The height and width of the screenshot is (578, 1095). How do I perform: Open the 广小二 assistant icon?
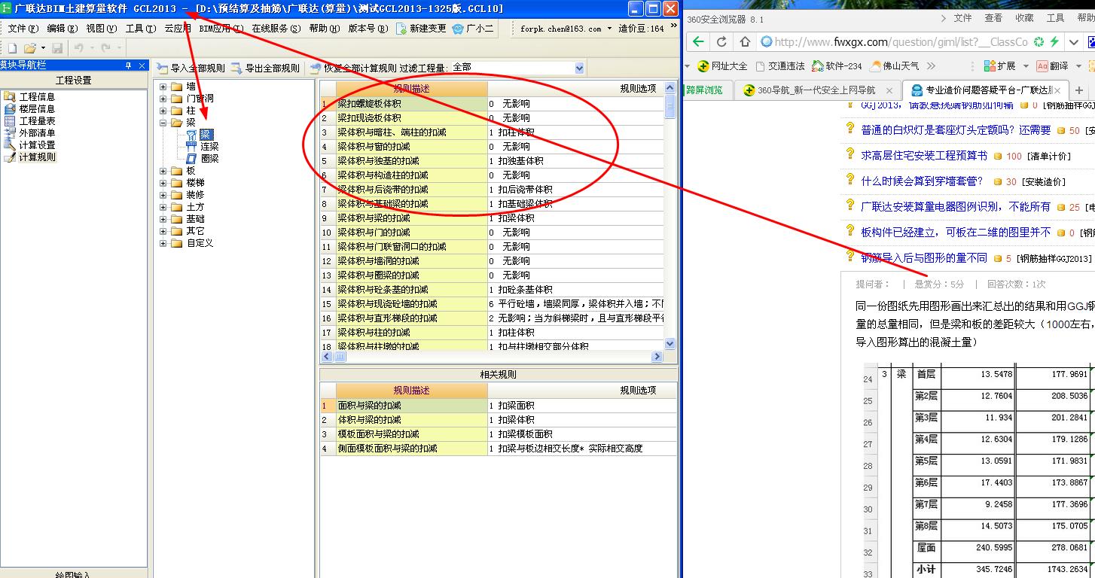click(474, 29)
